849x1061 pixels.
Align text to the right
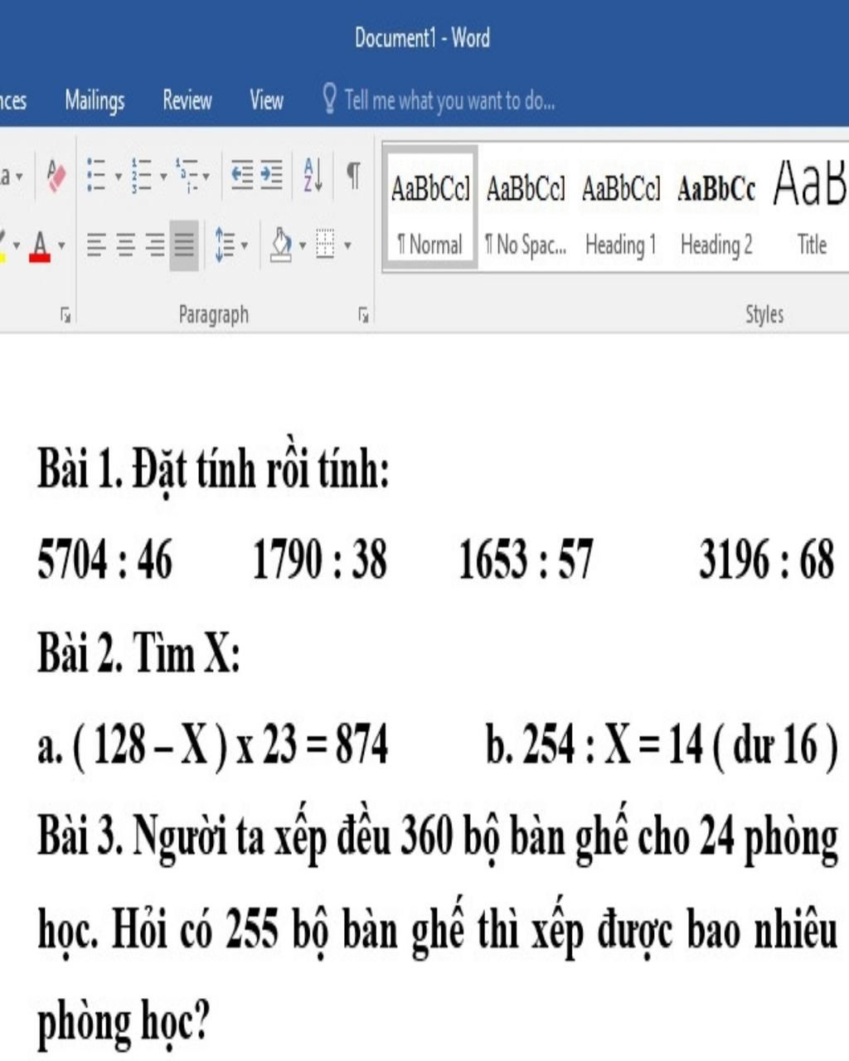[155, 245]
